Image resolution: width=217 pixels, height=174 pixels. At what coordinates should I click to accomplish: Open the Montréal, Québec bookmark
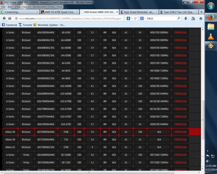coord(49,25)
